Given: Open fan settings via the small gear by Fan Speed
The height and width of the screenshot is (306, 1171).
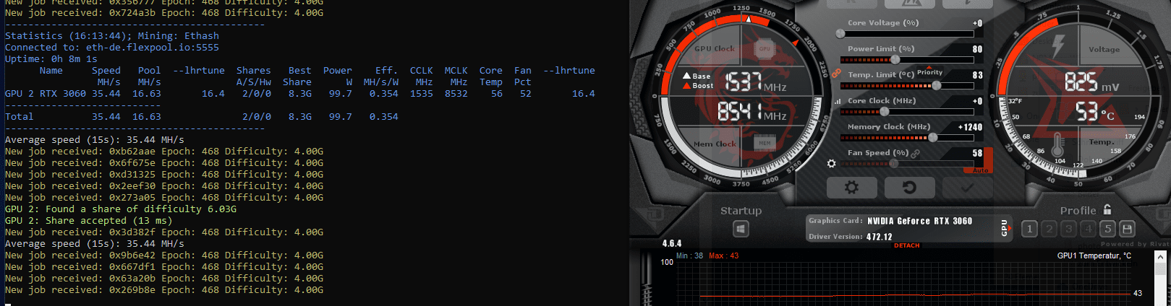Looking at the screenshot, I should pyautogui.click(x=832, y=164).
